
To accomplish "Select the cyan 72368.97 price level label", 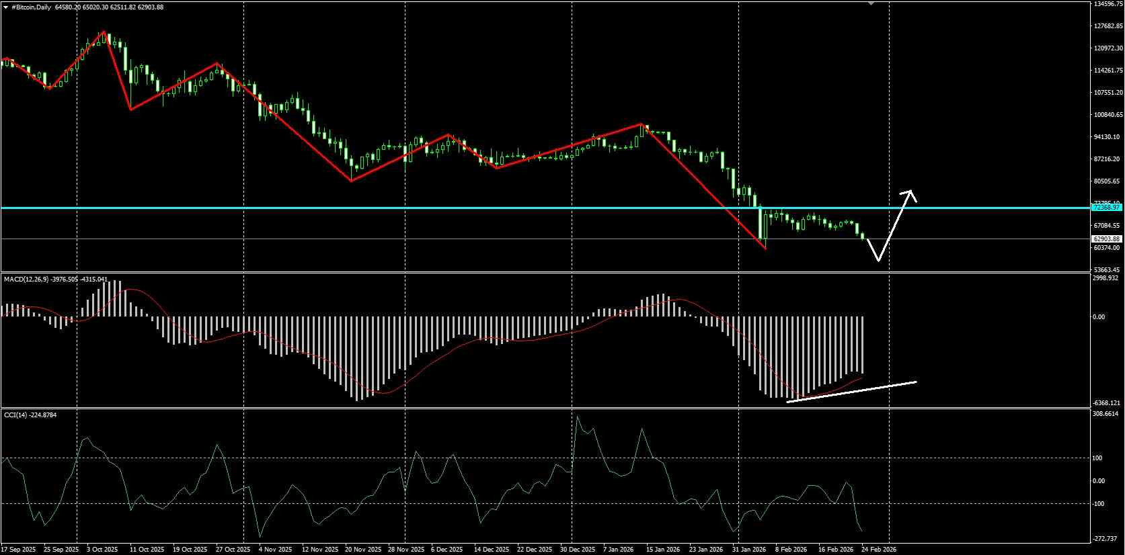I will [1107, 208].
